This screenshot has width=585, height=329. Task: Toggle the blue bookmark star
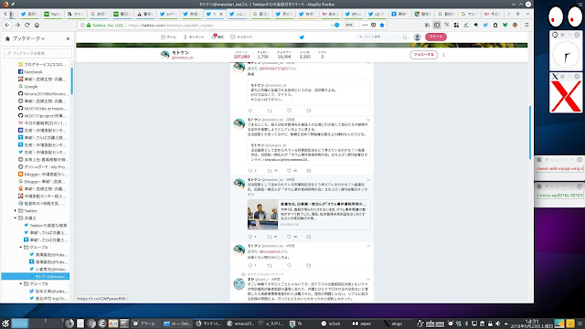pos(382,25)
